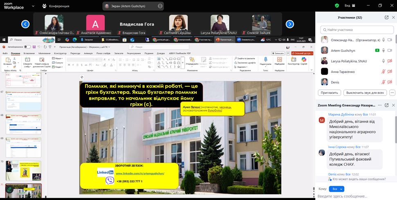
Task: Click Знайти та замінити in ribbon
Action: pos(244,58)
